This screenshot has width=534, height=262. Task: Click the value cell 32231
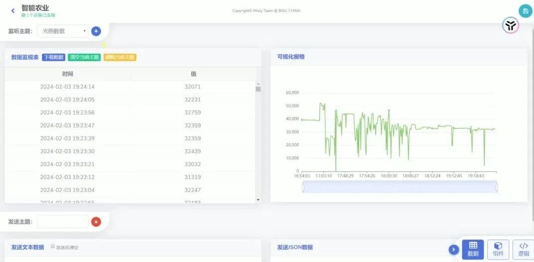click(x=193, y=99)
